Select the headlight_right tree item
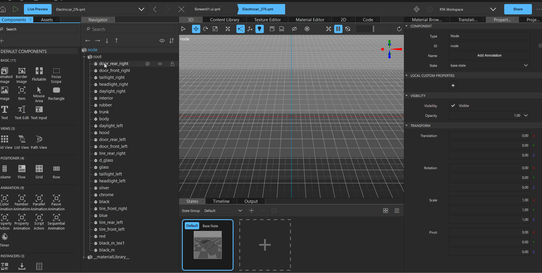 [x=114, y=84]
